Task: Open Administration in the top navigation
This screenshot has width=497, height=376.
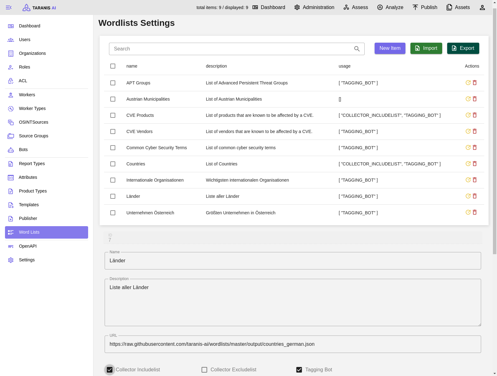Action: click(314, 7)
